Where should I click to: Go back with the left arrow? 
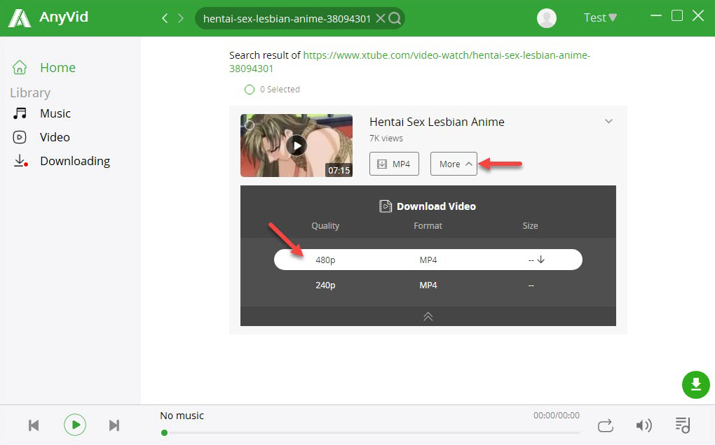[x=165, y=18]
